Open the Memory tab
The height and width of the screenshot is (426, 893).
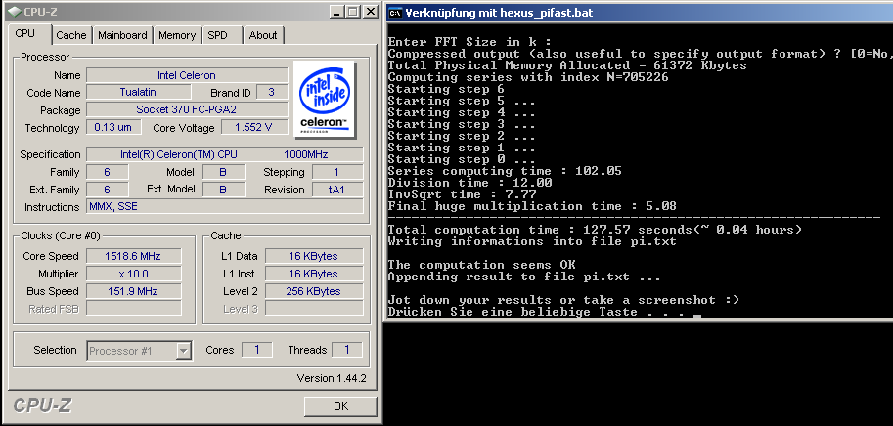177,35
